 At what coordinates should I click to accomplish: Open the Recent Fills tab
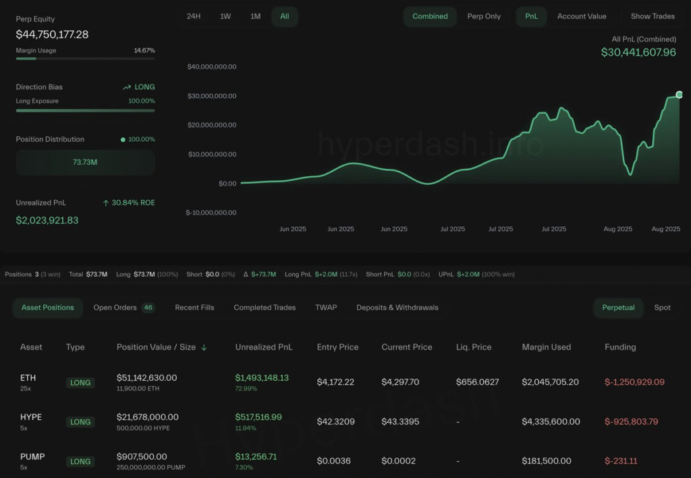194,308
